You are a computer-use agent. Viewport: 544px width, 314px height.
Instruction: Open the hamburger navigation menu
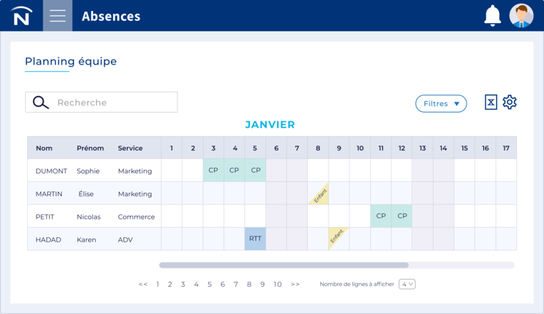(57, 16)
